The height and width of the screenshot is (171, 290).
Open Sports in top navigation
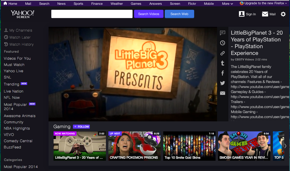[x=78, y=4]
